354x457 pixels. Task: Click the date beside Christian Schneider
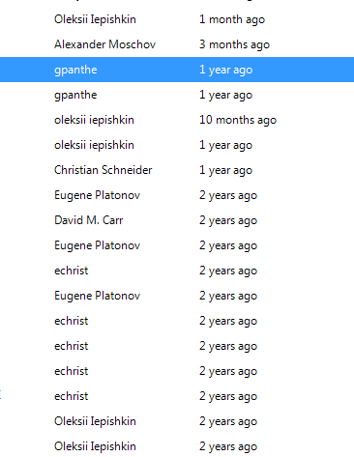click(x=225, y=170)
